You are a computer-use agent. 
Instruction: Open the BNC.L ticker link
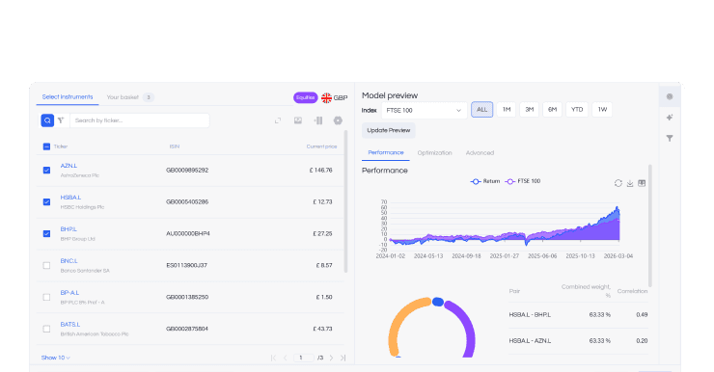[69, 261]
